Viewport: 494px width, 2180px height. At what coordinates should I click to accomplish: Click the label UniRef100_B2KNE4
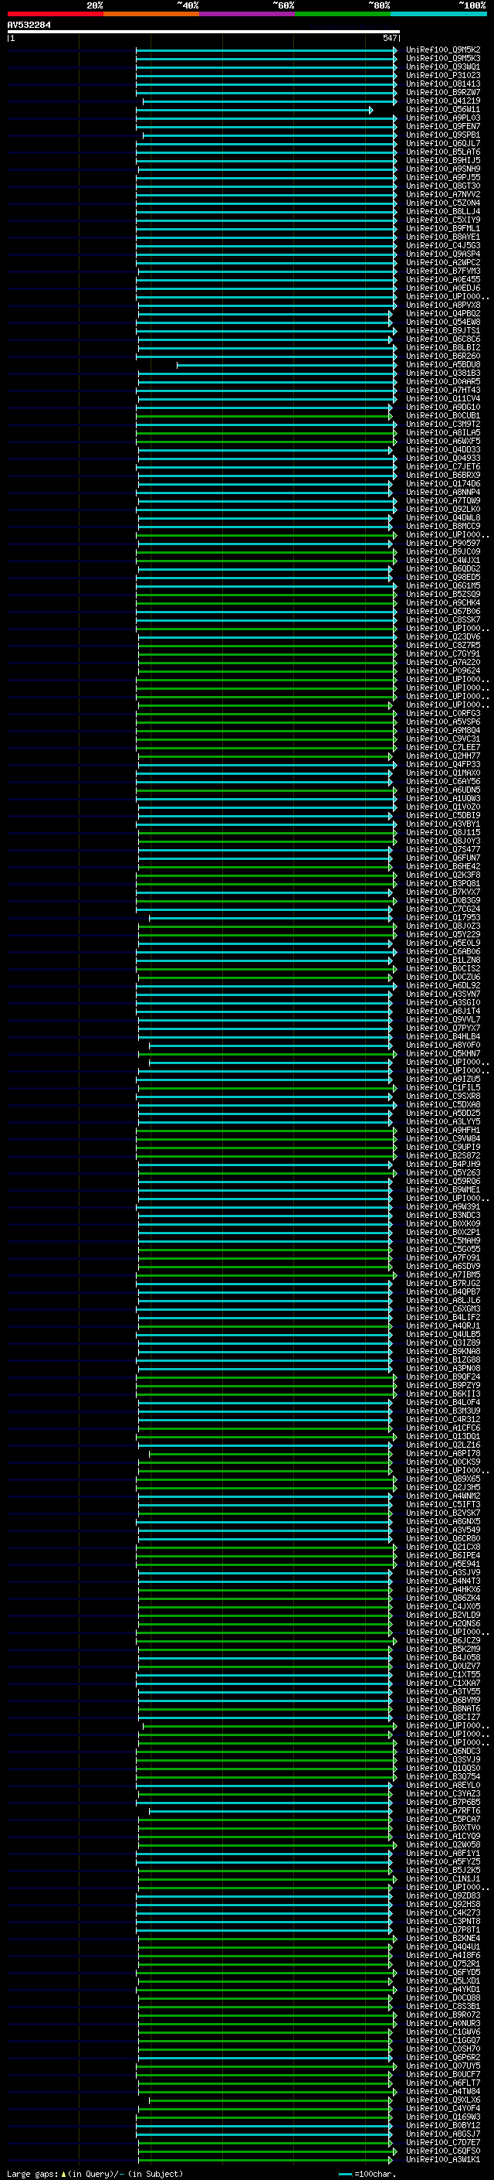tap(443, 1938)
